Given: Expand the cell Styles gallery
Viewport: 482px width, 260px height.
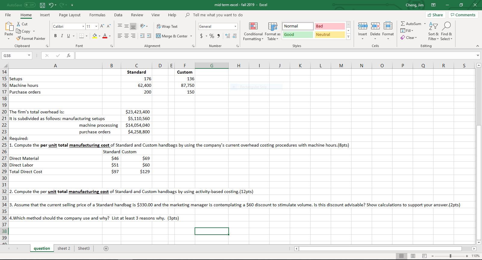Looking at the screenshot, I should 349,37.
